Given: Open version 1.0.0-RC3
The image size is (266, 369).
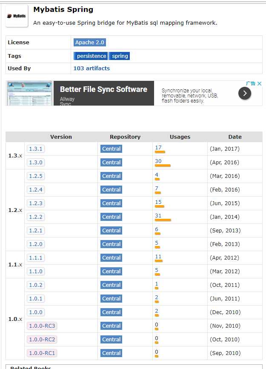Looking at the screenshot, I should click(42, 326).
